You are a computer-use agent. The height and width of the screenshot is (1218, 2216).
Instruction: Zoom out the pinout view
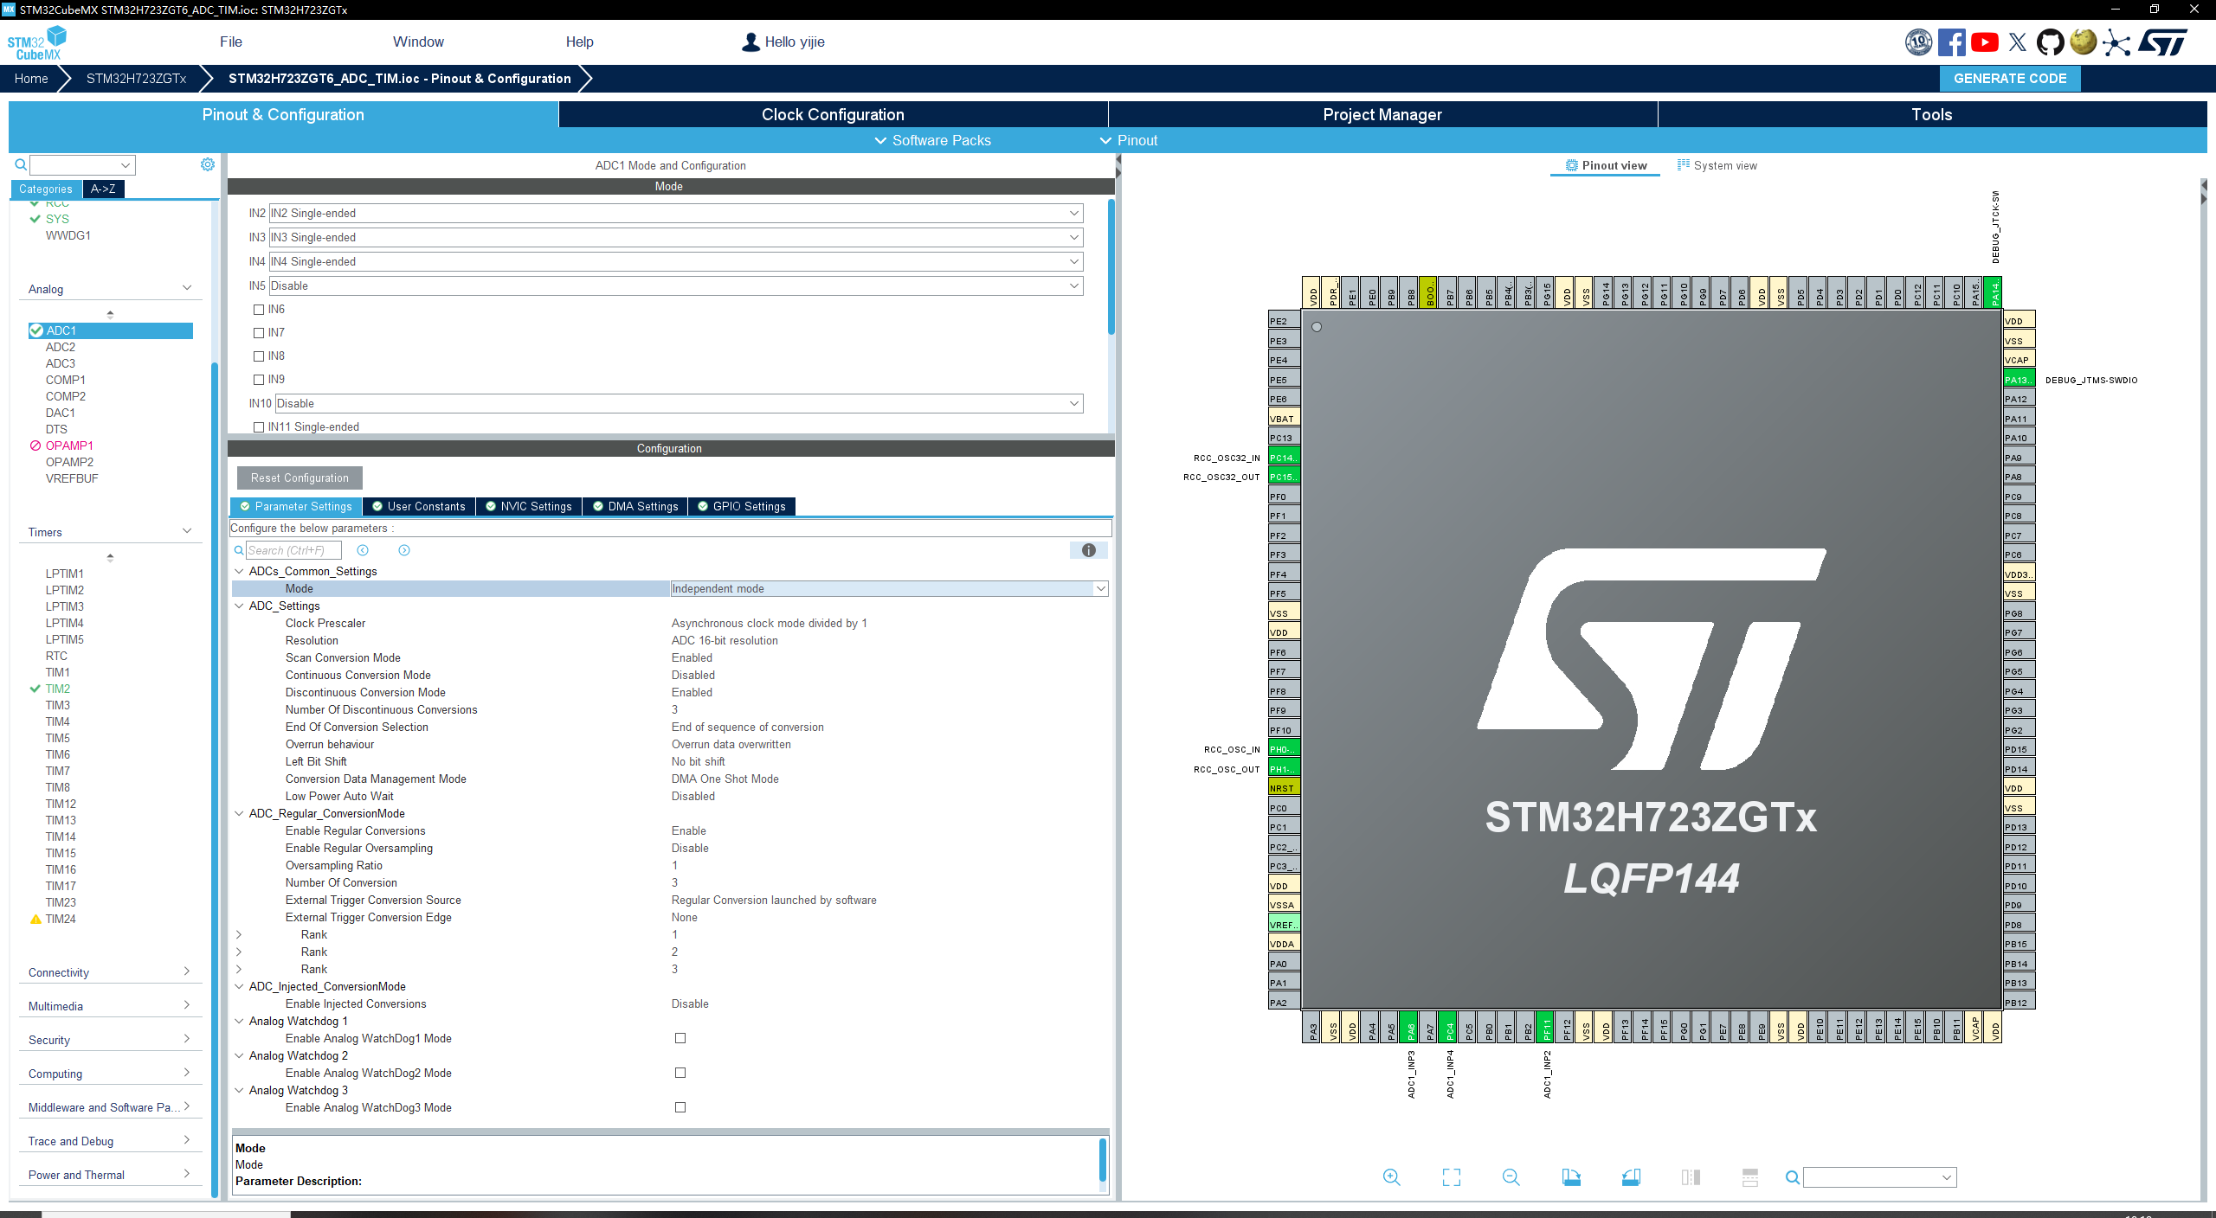point(1511,1176)
